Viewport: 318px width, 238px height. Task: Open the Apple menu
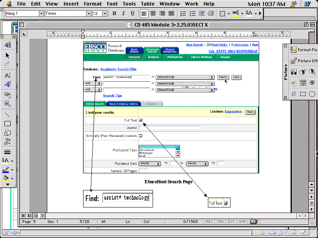click(x=9, y=4)
